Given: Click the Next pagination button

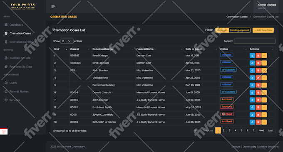Looking at the screenshot, I should pos(261,130).
